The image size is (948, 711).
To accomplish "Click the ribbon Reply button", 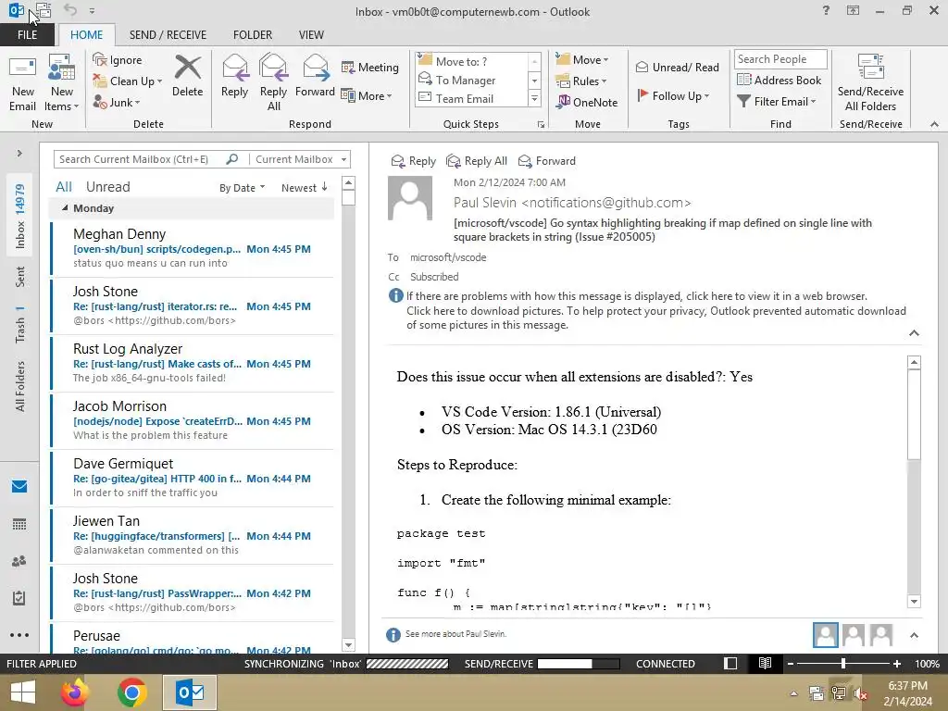I will pos(234,76).
